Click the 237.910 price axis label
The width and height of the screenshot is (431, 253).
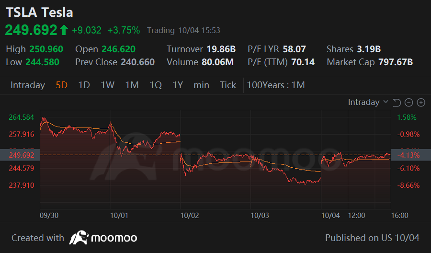click(22, 185)
